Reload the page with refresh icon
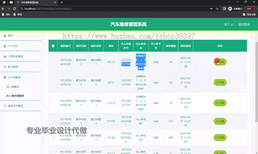This screenshot has width=258, height=154. coord(15,9)
